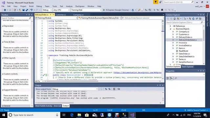Click the Quick Launch search field
The height and width of the screenshot is (118, 210).
tap(178, 2)
